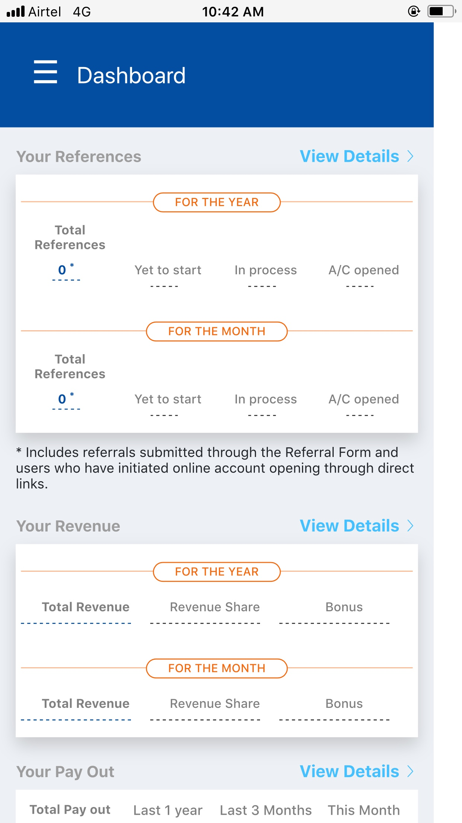The height and width of the screenshot is (823, 462).
Task: Tap the rotation lock status icon
Action: tap(414, 12)
